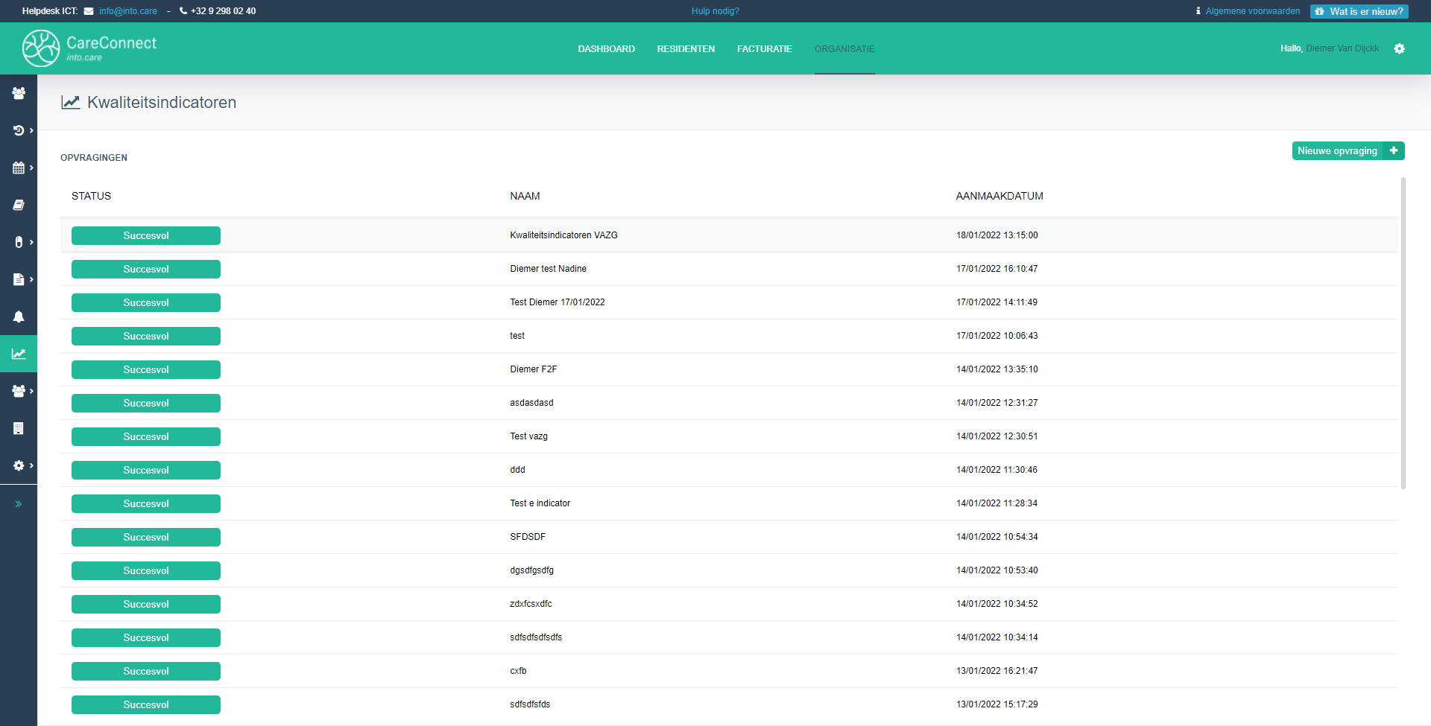
Task: Click the list's vertical scrollbar
Action: coord(1403,333)
